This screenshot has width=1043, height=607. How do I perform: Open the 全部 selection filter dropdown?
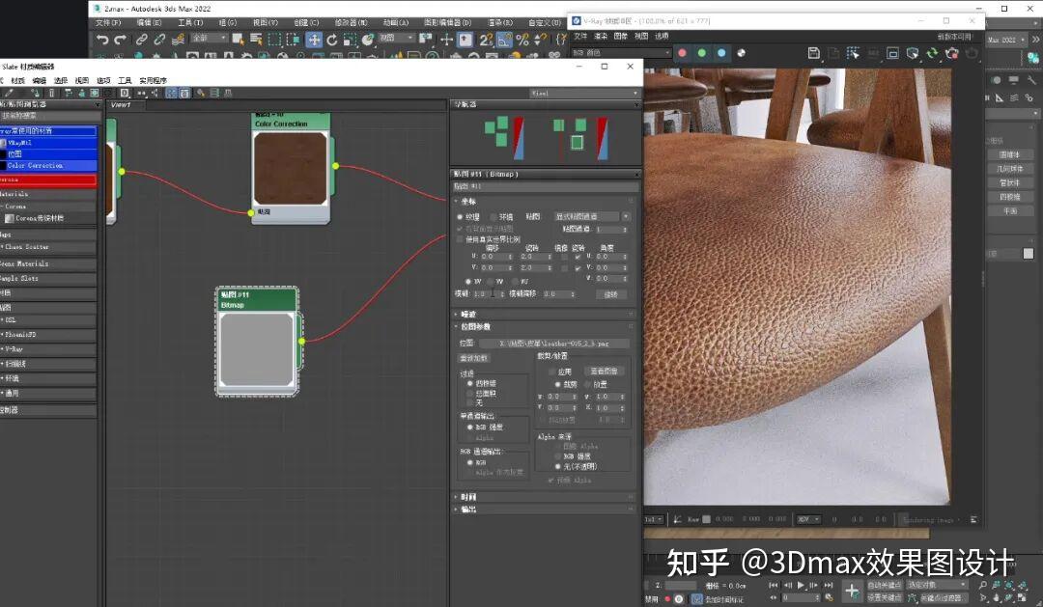tap(210, 38)
